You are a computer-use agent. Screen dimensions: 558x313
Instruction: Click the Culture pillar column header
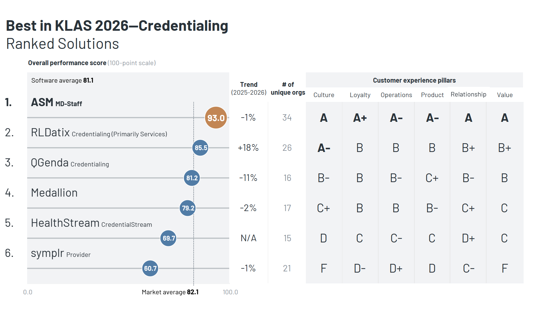[324, 95]
